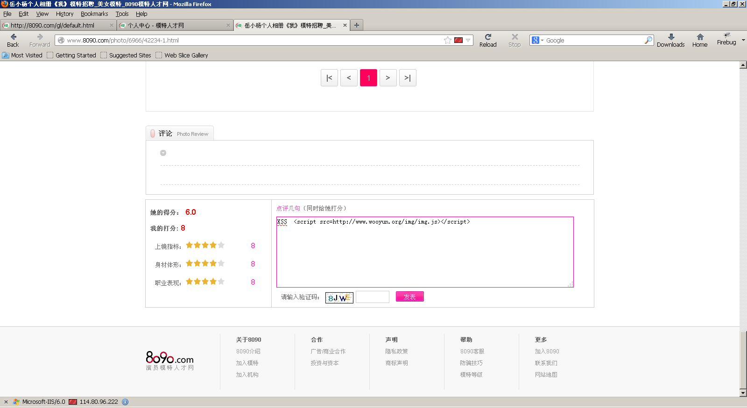This screenshot has width=747, height=408.
Task: Open a new tab with plus button
Action: click(357, 25)
